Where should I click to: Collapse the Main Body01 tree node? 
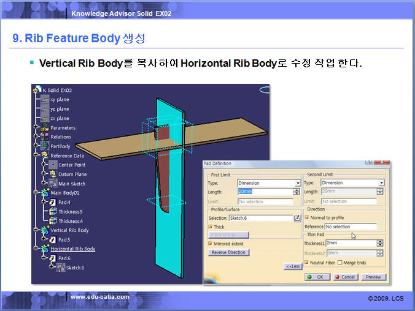pyautogui.click(x=36, y=193)
